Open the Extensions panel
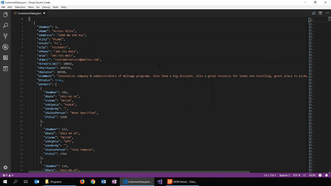This screenshot has height=186, width=331. click(x=5, y=58)
